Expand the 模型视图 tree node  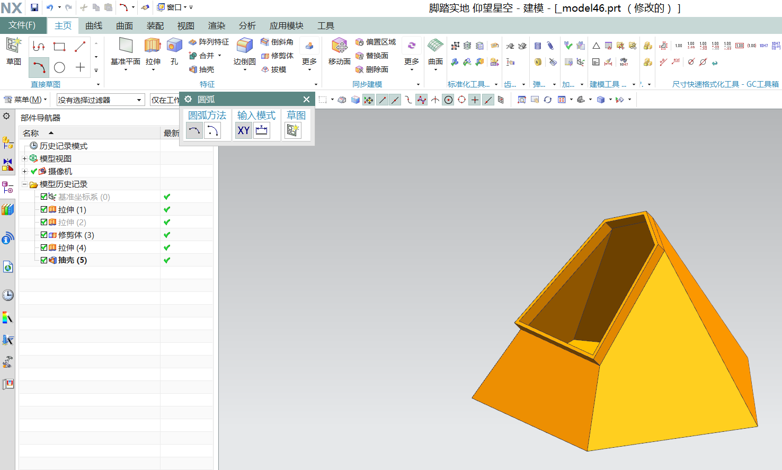tap(24, 158)
